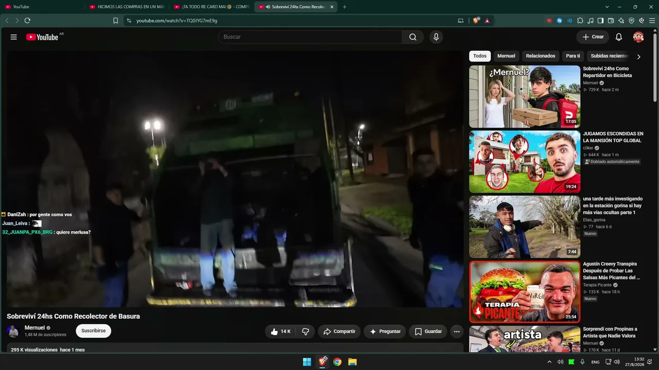
Task: Click the search magnifier button
Action: pos(413,37)
